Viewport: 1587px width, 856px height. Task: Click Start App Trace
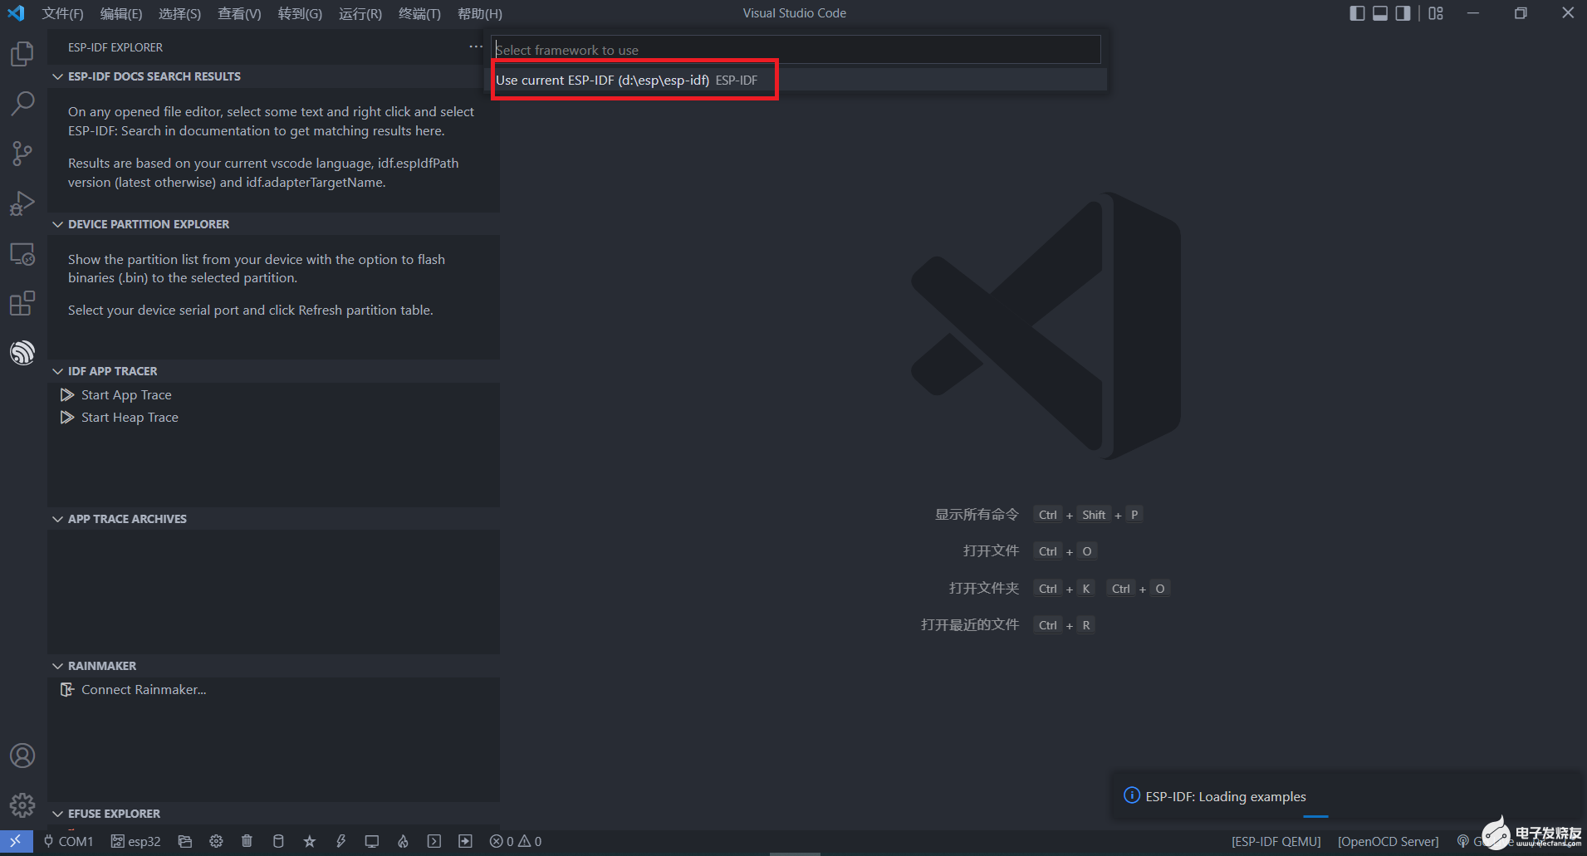[x=126, y=395]
